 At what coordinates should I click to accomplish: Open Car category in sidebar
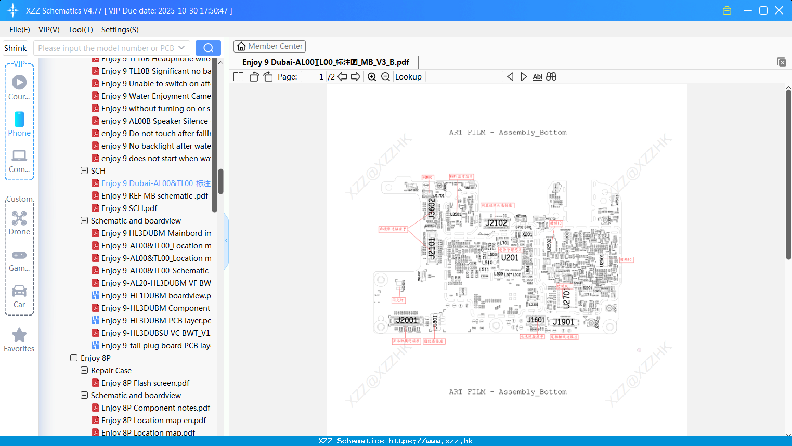pos(19,296)
